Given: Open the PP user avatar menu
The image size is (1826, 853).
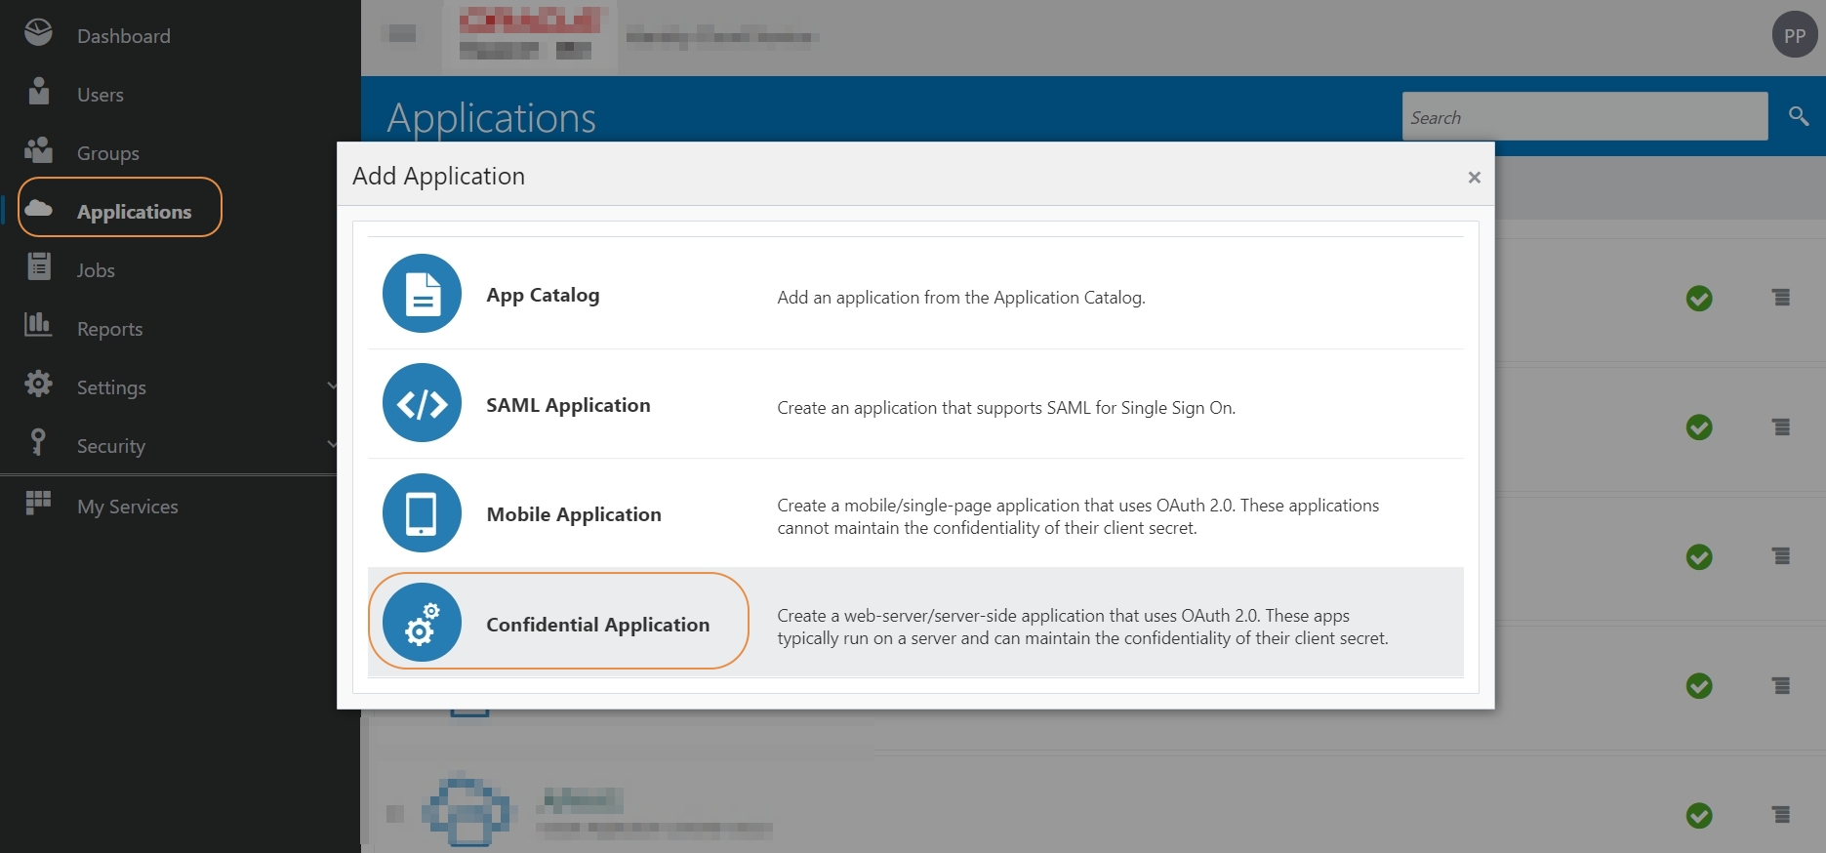Looking at the screenshot, I should 1794,35.
